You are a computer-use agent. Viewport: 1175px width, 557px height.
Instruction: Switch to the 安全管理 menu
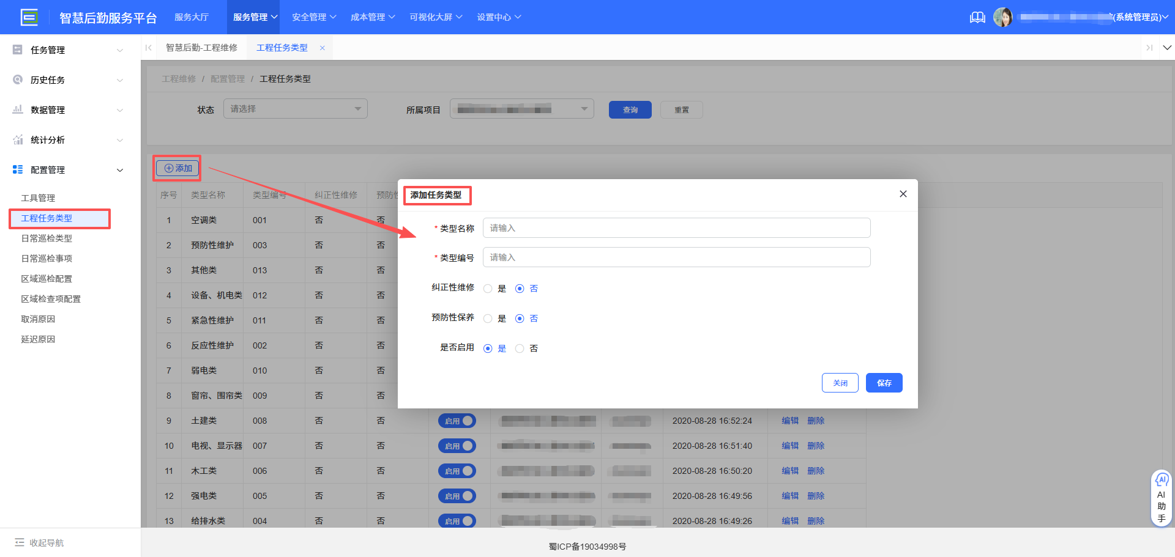pos(310,17)
